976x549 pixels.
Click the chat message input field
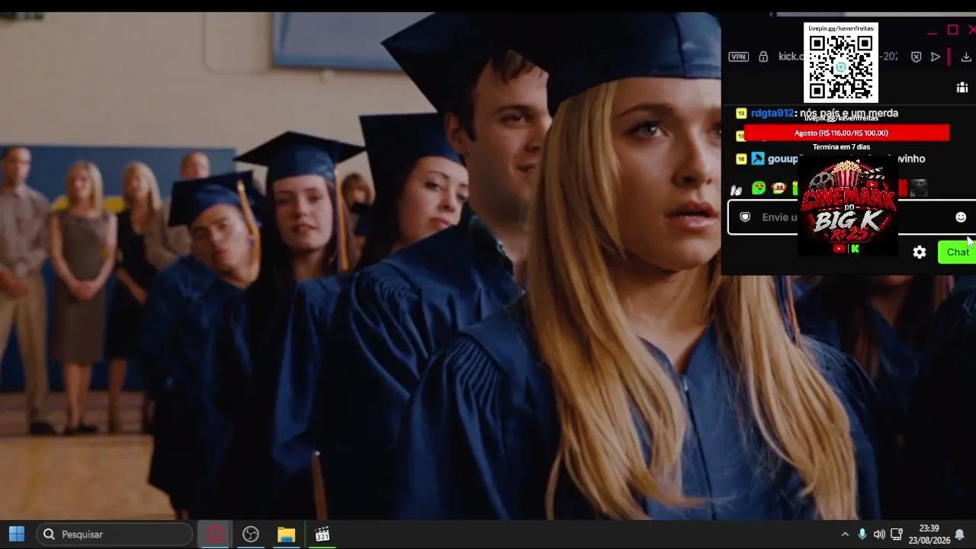(850, 217)
